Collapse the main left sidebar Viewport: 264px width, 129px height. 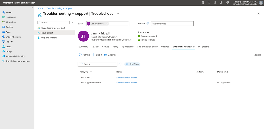(32, 8)
